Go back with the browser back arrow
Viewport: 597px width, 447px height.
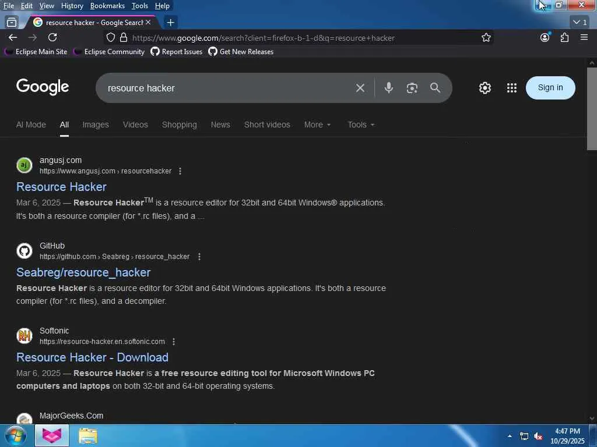(x=13, y=38)
